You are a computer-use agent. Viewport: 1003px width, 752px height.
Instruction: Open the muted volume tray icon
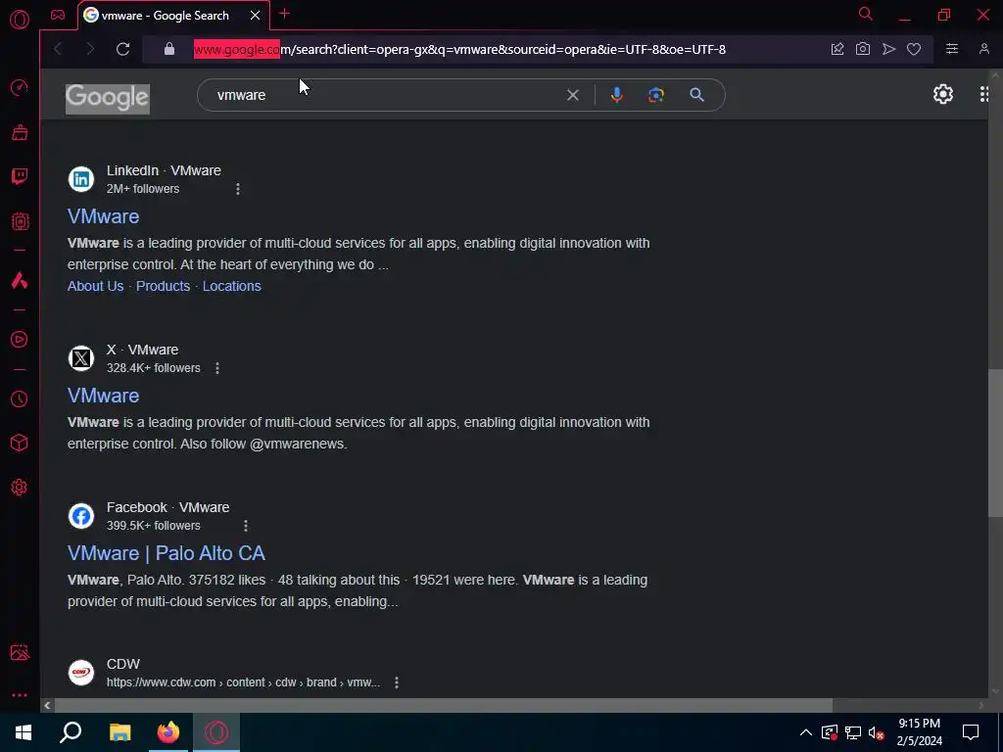coord(876,732)
